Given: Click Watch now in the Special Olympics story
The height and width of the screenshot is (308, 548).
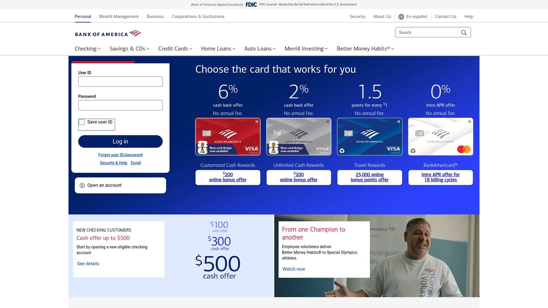Looking at the screenshot, I should [294, 269].
